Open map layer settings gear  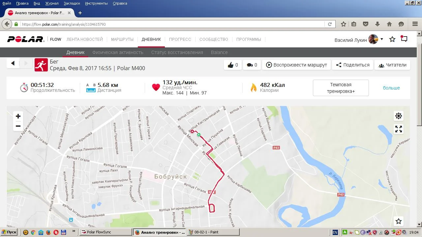pos(399,116)
